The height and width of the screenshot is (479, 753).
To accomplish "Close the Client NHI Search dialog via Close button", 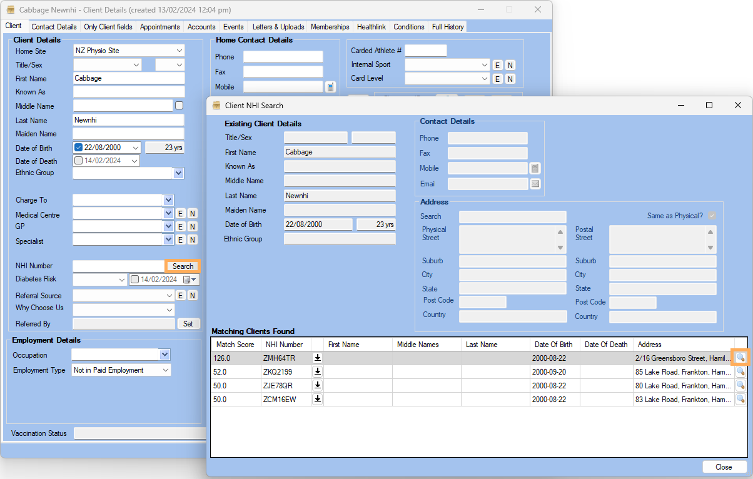I will click(724, 466).
